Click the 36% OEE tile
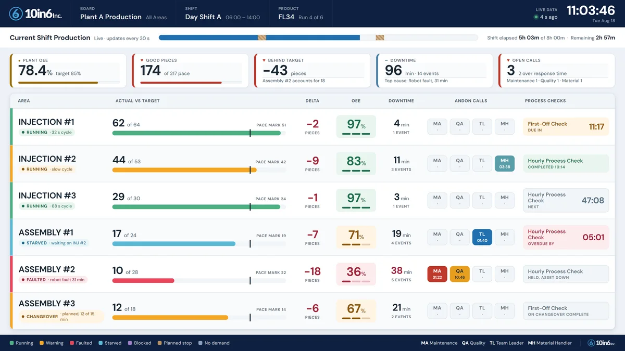Image resolution: width=625 pixels, height=351 pixels. (x=356, y=274)
